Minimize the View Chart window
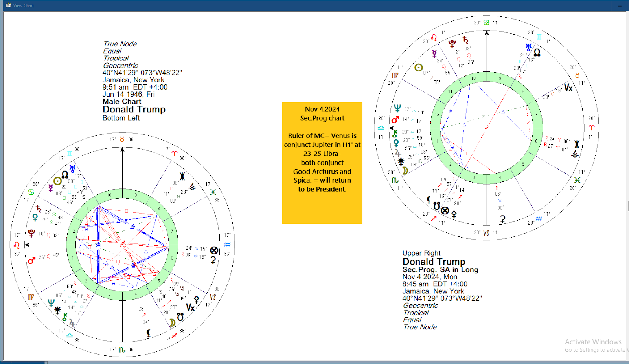The height and width of the screenshot is (364, 629). pyautogui.click(x=620, y=5)
